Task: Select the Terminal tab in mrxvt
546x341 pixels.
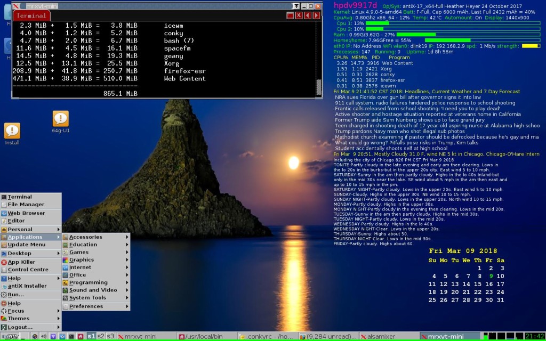Action: [x=31, y=15]
